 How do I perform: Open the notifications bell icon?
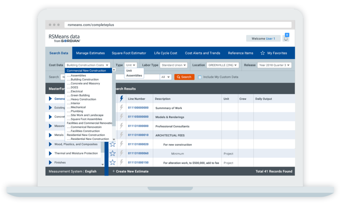click(x=286, y=39)
